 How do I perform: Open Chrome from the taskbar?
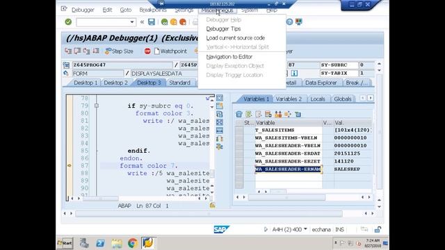[x=132, y=243]
